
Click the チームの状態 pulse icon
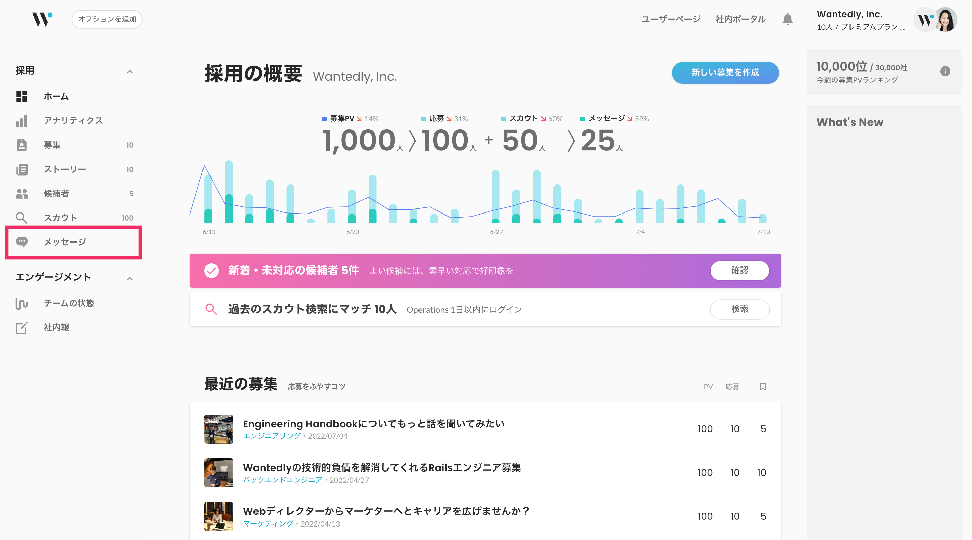[x=22, y=303]
